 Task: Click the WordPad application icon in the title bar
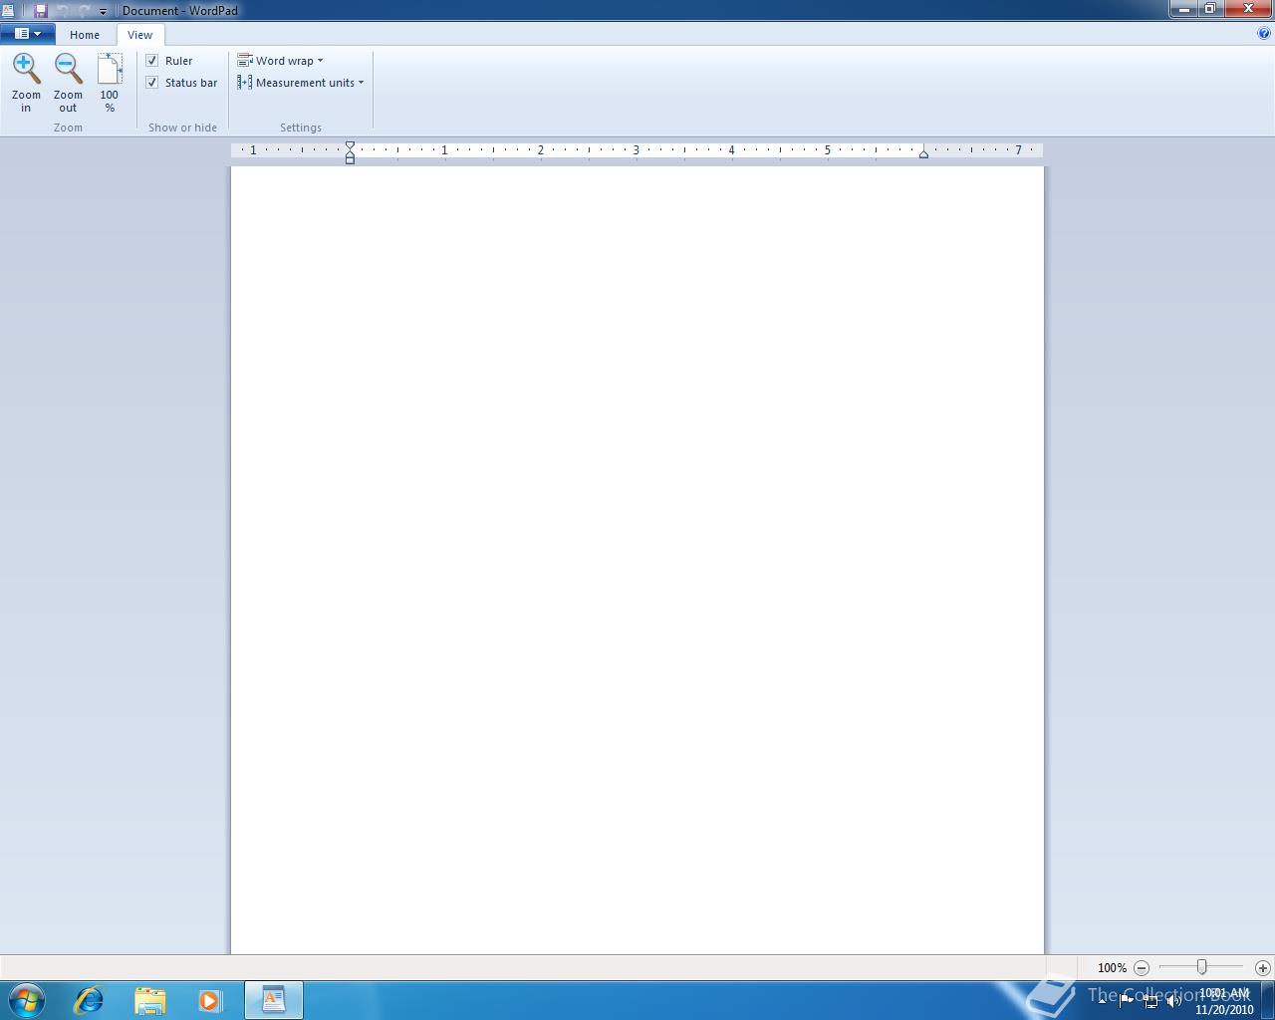tap(8, 10)
